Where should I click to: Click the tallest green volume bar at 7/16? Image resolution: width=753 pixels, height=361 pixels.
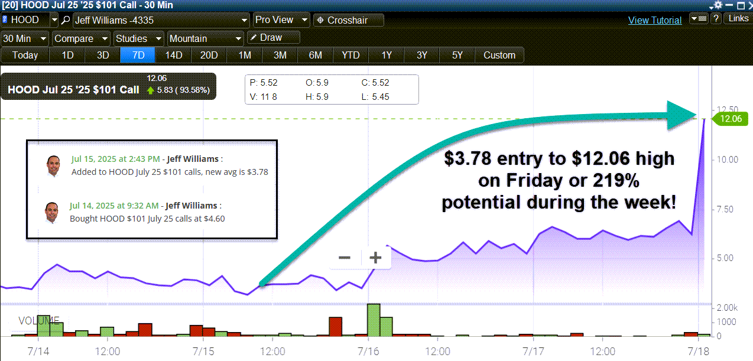(373, 320)
